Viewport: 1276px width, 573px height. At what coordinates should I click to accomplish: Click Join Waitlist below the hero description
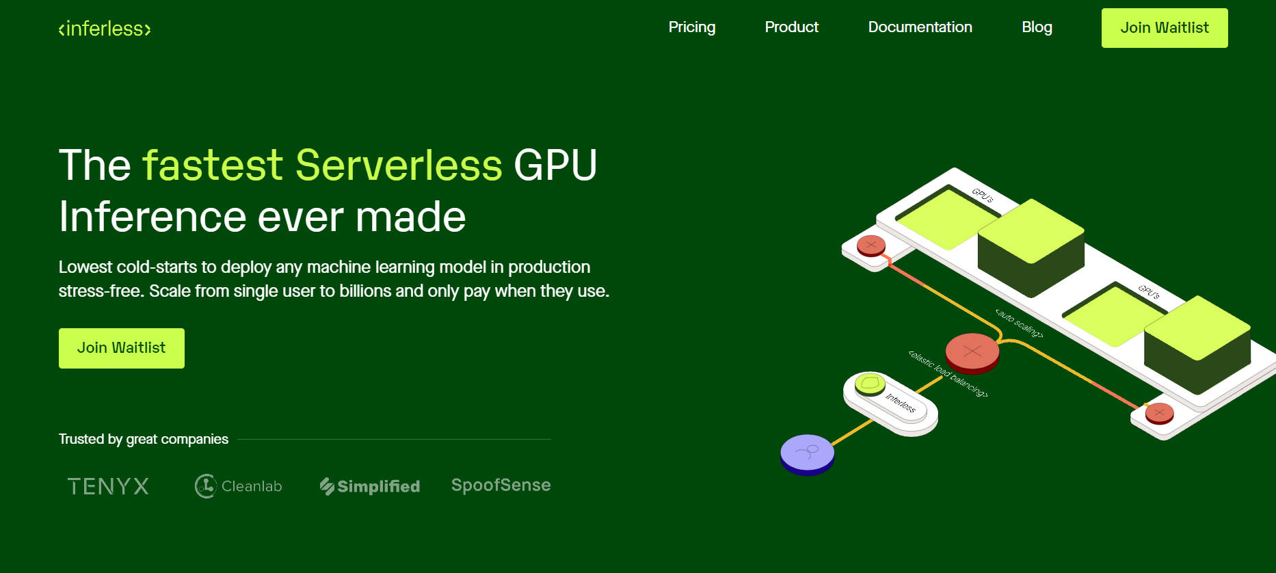click(121, 348)
